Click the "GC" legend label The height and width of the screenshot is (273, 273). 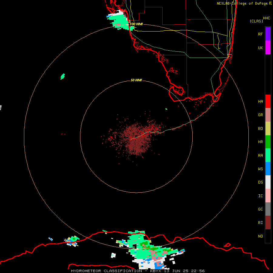[x=260, y=209]
